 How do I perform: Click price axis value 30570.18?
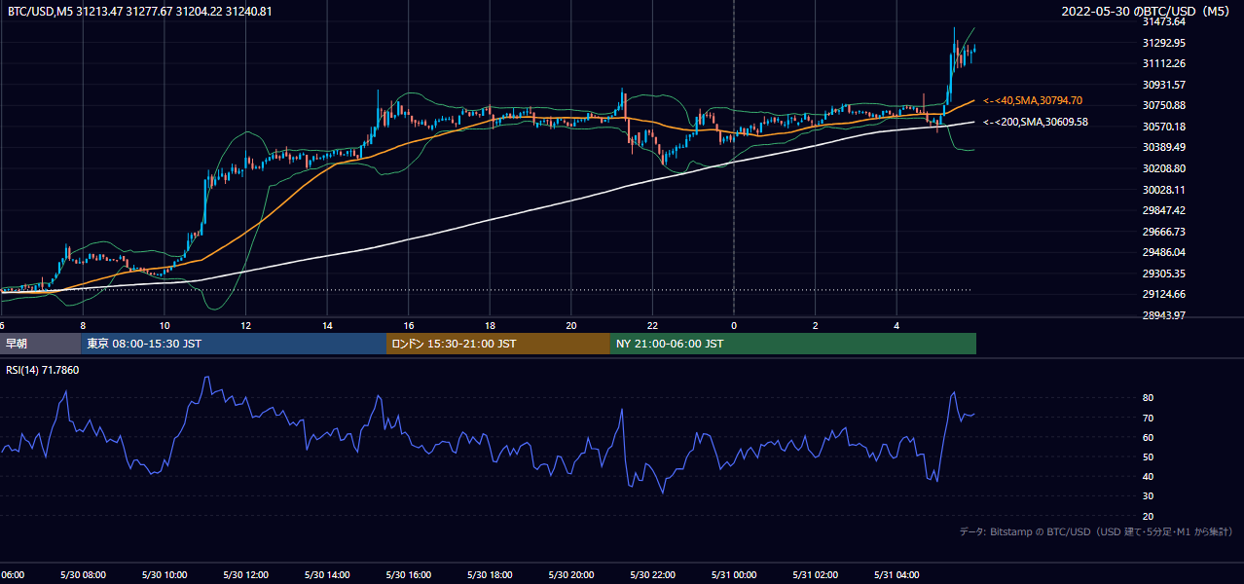coord(1163,127)
